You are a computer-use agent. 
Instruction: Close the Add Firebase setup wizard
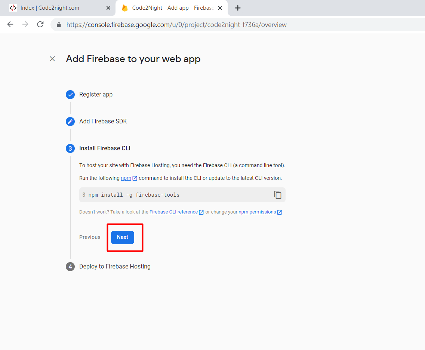pos(52,59)
